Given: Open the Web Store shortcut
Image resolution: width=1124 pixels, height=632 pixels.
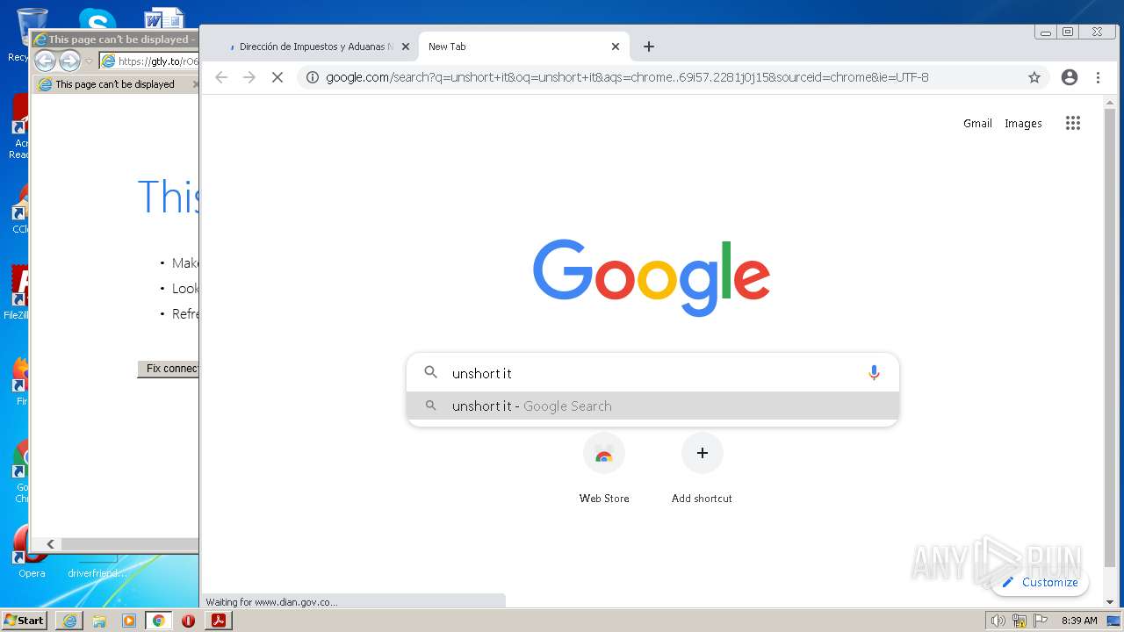Looking at the screenshot, I should (x=604, y=469).
